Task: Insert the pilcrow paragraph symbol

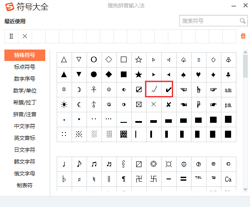Action: point(124,179)
